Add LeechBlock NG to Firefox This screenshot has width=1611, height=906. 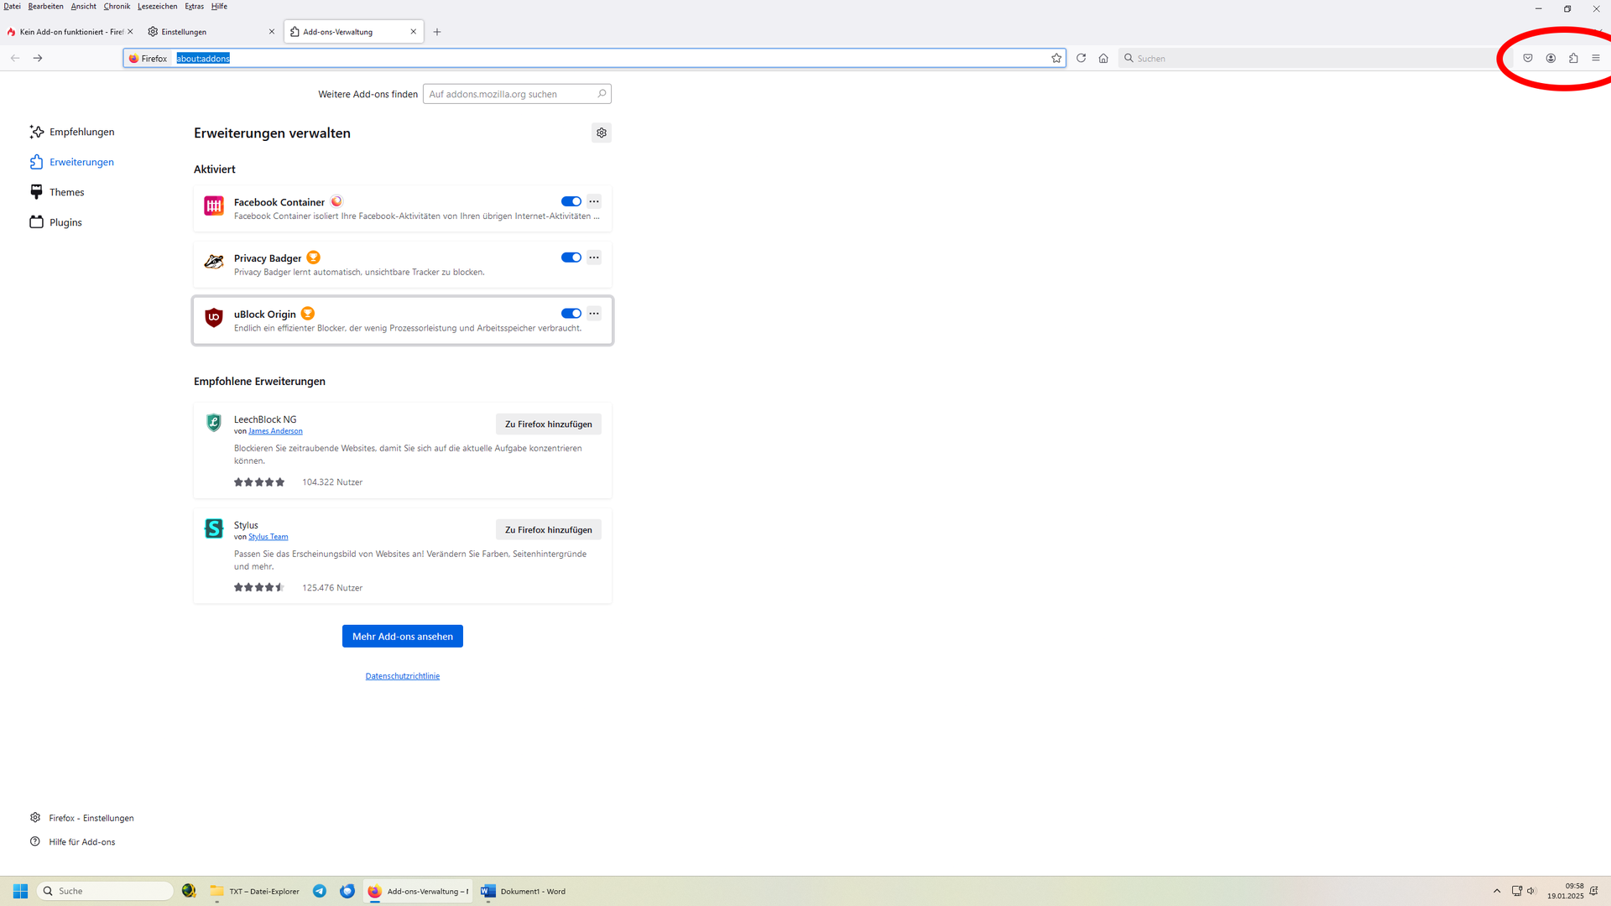pyautogui.click(x=548, y=424)
